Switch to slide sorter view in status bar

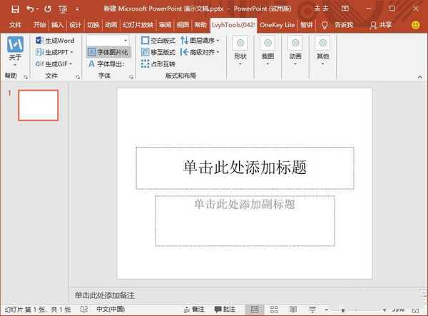tap(272, 310)
